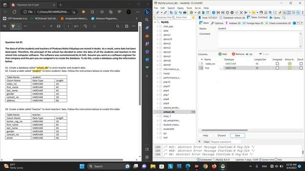The height and width of the screenshot is (171, 305).
Task: Switch to the Foreign keys (0) tab
Action: pyautogui.click(x=253, y=23)
